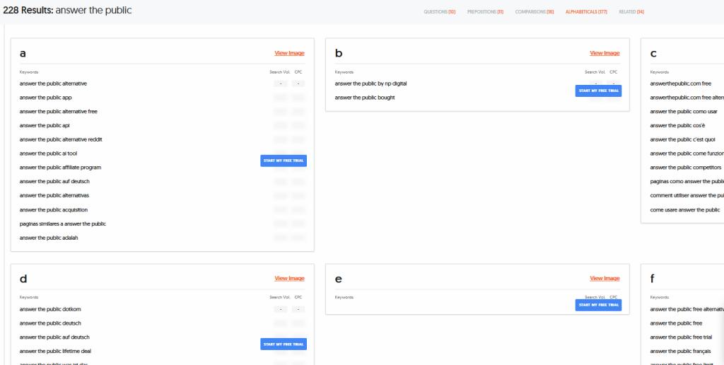The image size is (724, 365).
Task: Click Start My Free Trial in card d
Action: tap(284, 344)
